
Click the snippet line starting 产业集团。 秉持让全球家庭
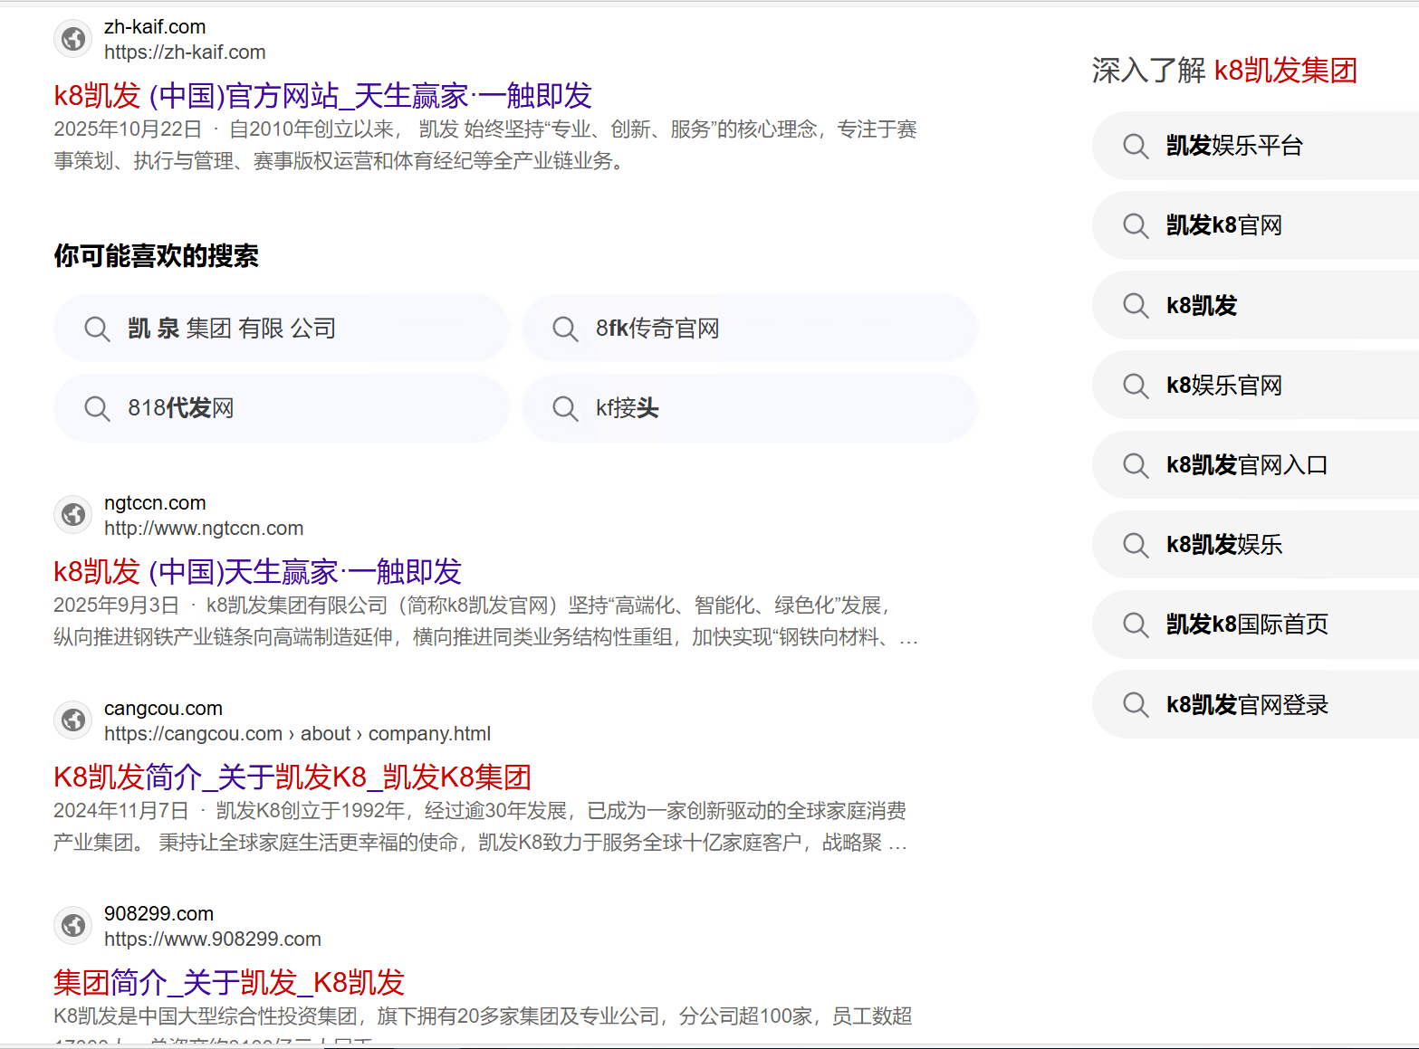pos(480,843)
